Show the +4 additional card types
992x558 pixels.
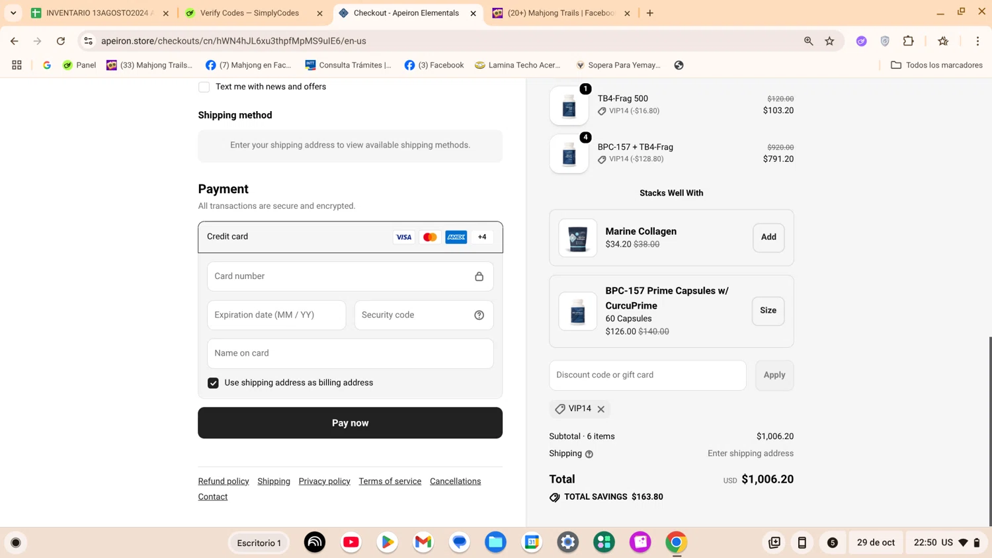482,237
